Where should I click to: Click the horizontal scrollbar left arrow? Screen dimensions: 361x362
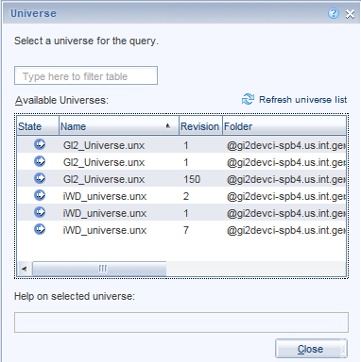pos(25,269)
